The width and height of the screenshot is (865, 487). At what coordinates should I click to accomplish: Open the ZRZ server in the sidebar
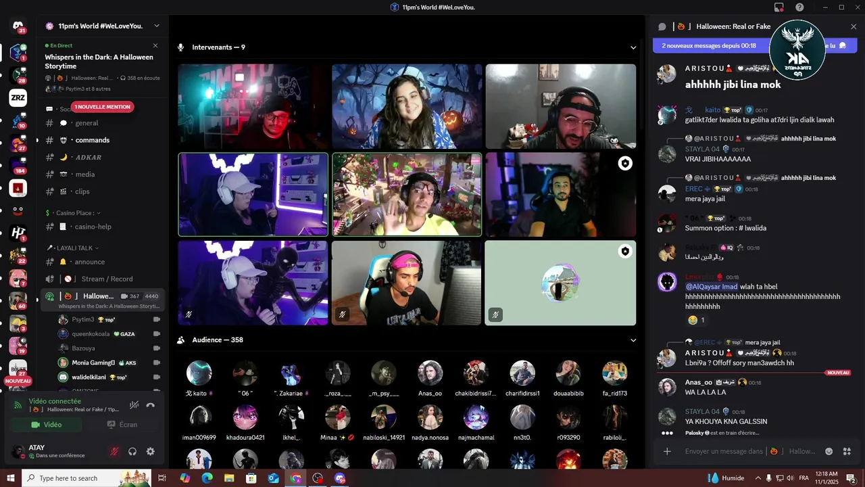click(18, 98)
